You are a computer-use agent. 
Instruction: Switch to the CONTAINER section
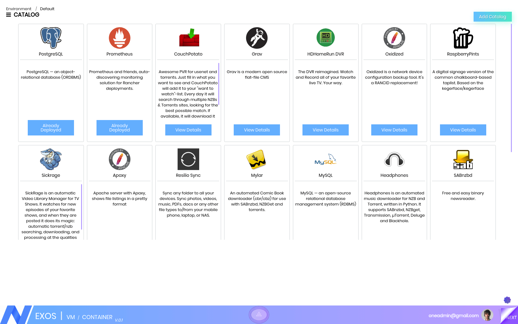point(97,317)
